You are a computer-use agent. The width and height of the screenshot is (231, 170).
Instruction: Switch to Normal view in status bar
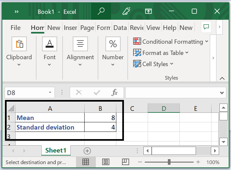(86, 162)
